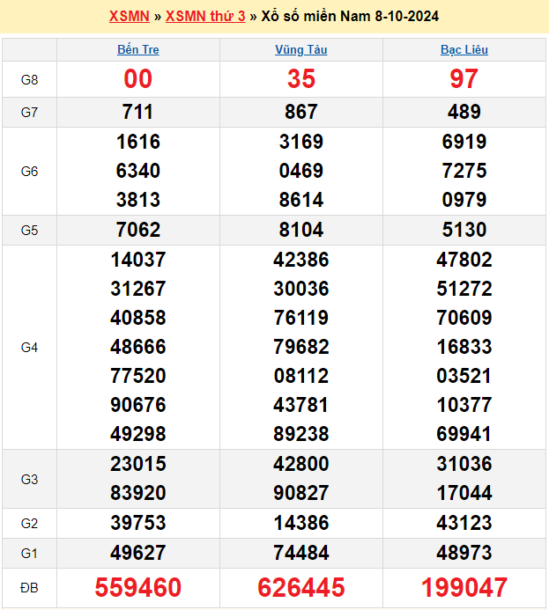549x610 pixels.
Task: Select G5 result 7062
Action: click(x=138, y=230)
